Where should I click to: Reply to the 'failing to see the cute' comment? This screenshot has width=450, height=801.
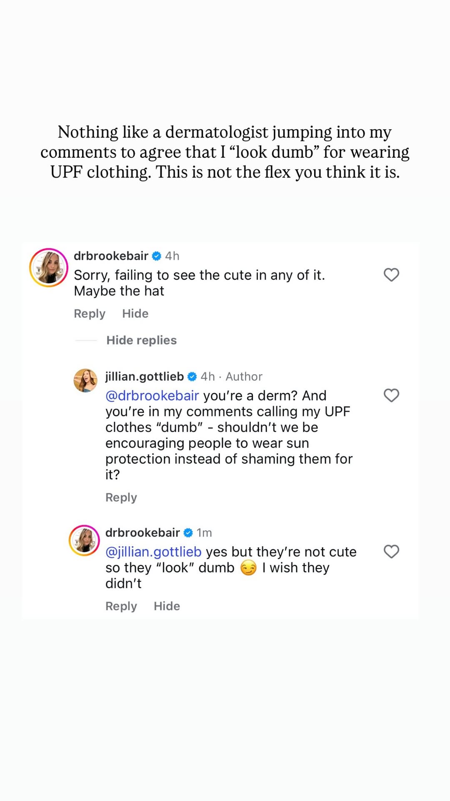pyautogui.click(x=90, y=314)
